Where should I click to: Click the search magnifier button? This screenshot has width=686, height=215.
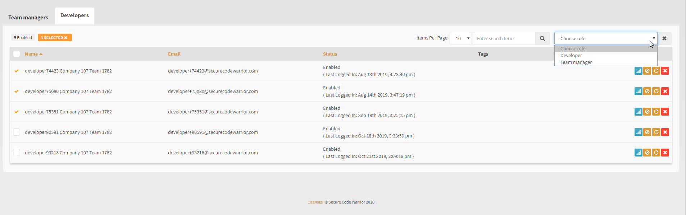pyautogui.click(x=542, y=38)
